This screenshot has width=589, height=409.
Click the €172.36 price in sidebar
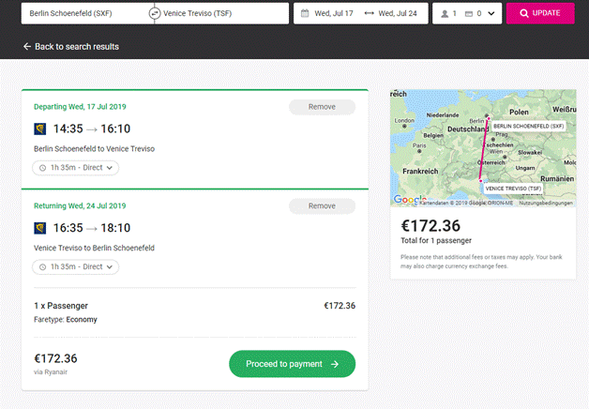click(430, 226)
